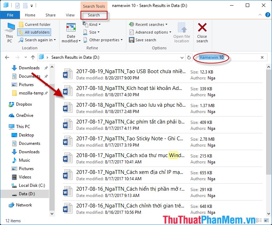Click the This PC search location icon
The height and width of the screenshot is (225, 272).
click(x=9, y=33)
